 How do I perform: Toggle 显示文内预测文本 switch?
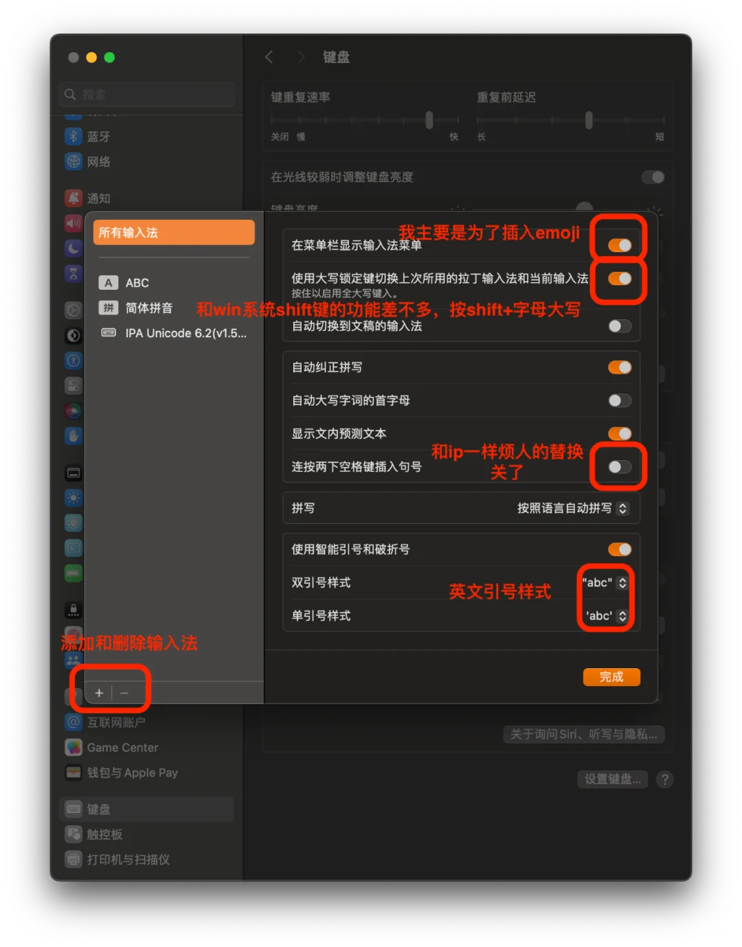[x=620, y=433]
